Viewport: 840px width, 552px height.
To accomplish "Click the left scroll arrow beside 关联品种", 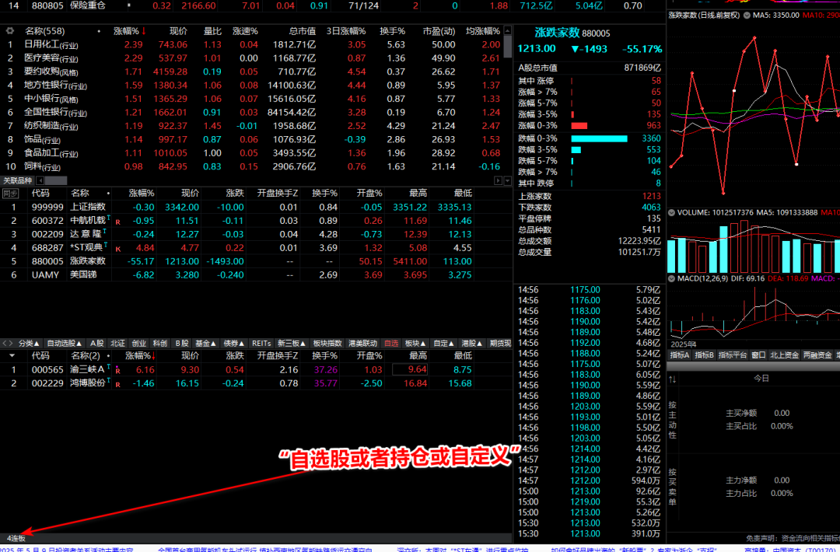I will [x=40, y=181].
